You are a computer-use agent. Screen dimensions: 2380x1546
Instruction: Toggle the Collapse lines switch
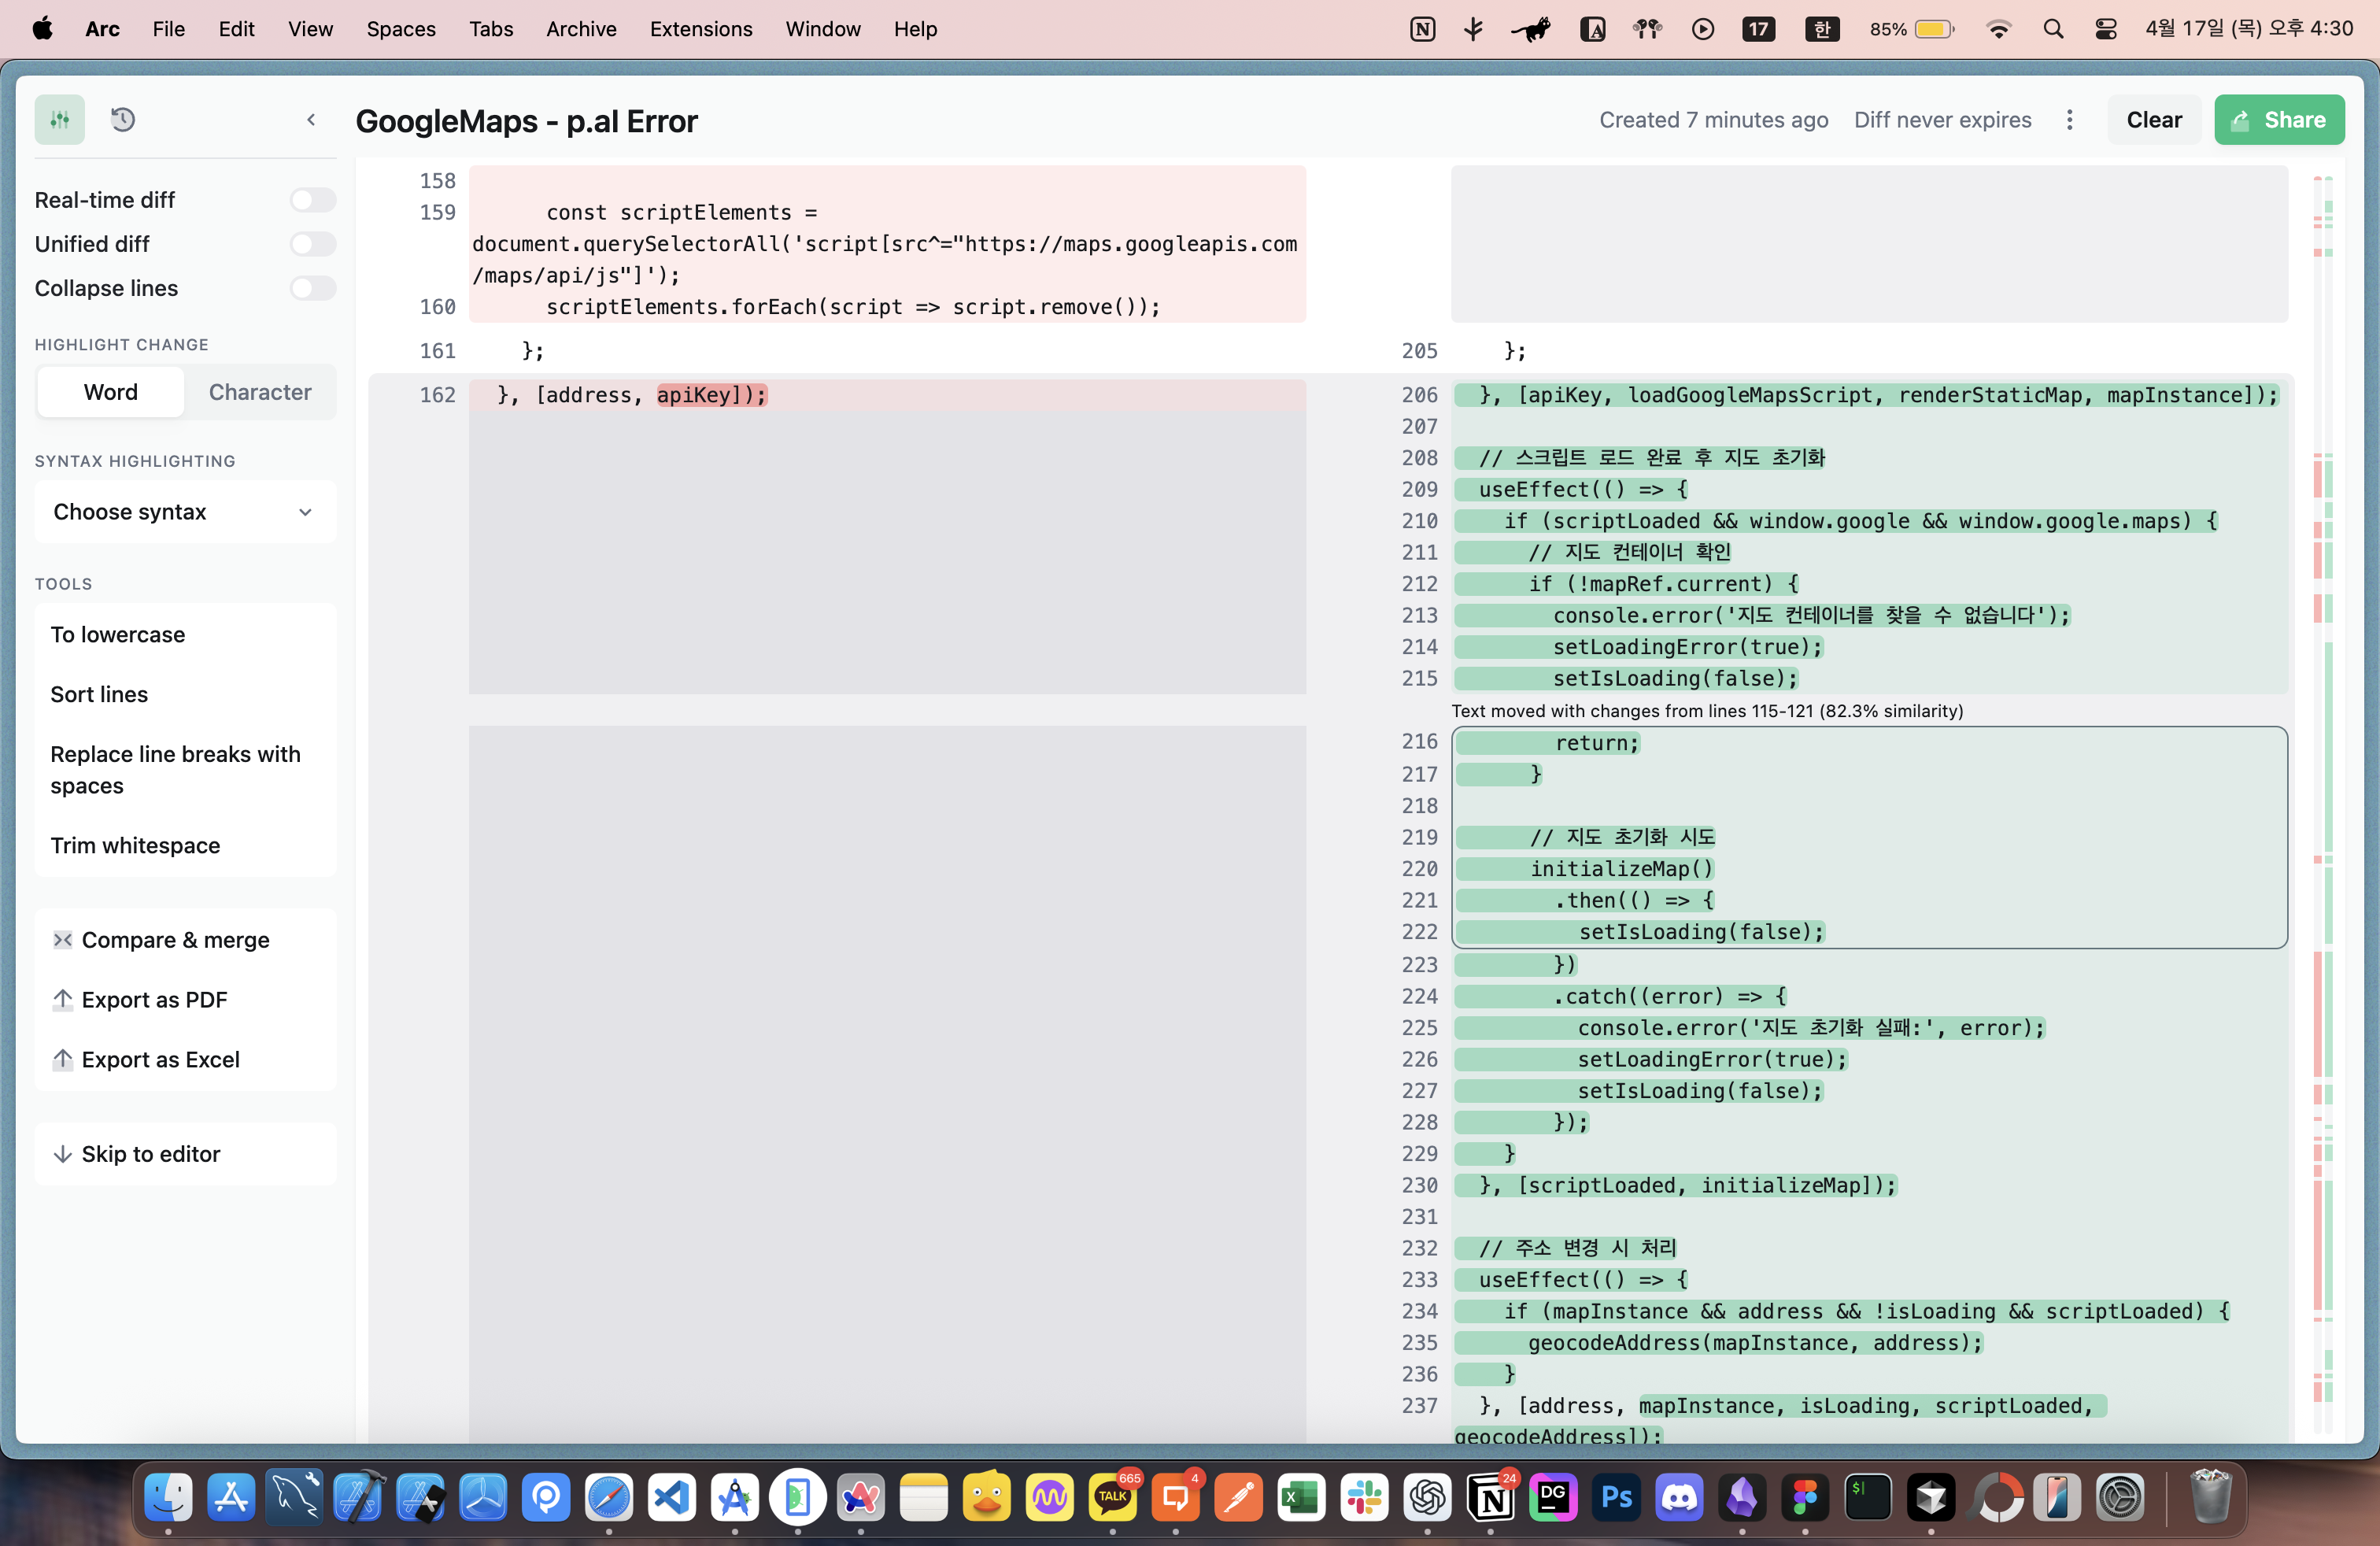tap(313, 288)
